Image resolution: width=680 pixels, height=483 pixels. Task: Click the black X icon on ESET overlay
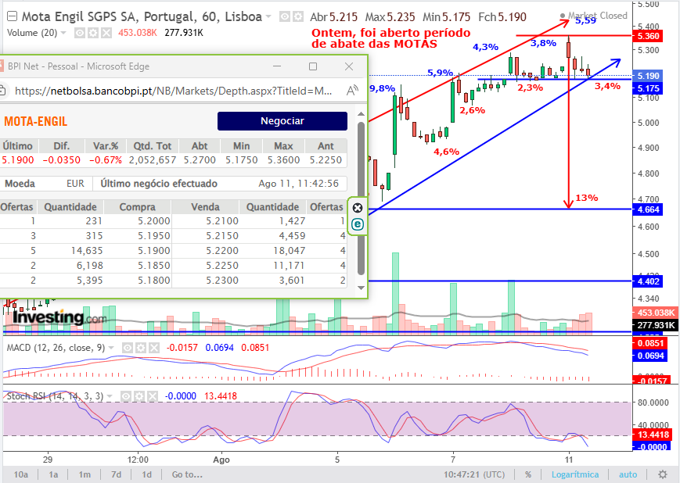(x=358, y=209)
